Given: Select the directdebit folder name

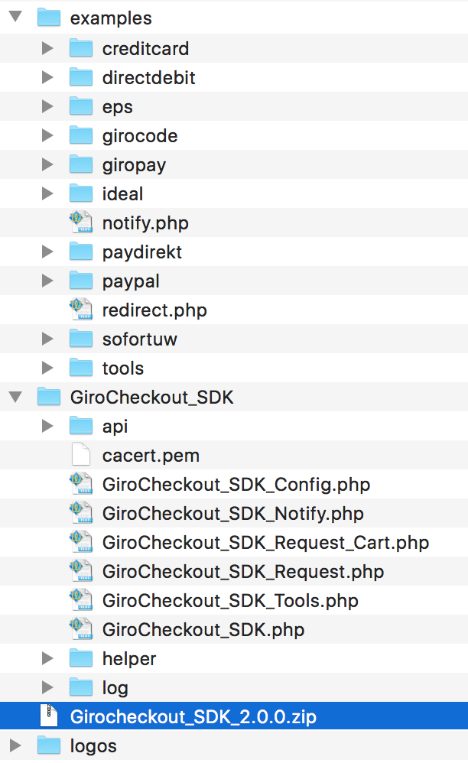Looking at the screenshot, I should [149, 78].
